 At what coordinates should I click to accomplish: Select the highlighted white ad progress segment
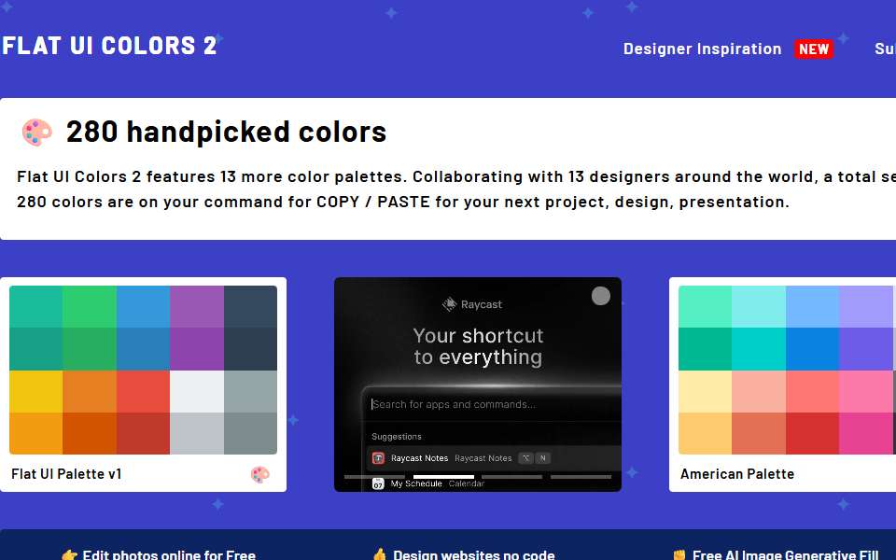[443, 477]
